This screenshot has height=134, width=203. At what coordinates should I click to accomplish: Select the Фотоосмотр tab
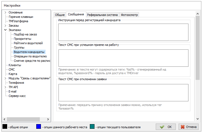(x=129, y=15)
